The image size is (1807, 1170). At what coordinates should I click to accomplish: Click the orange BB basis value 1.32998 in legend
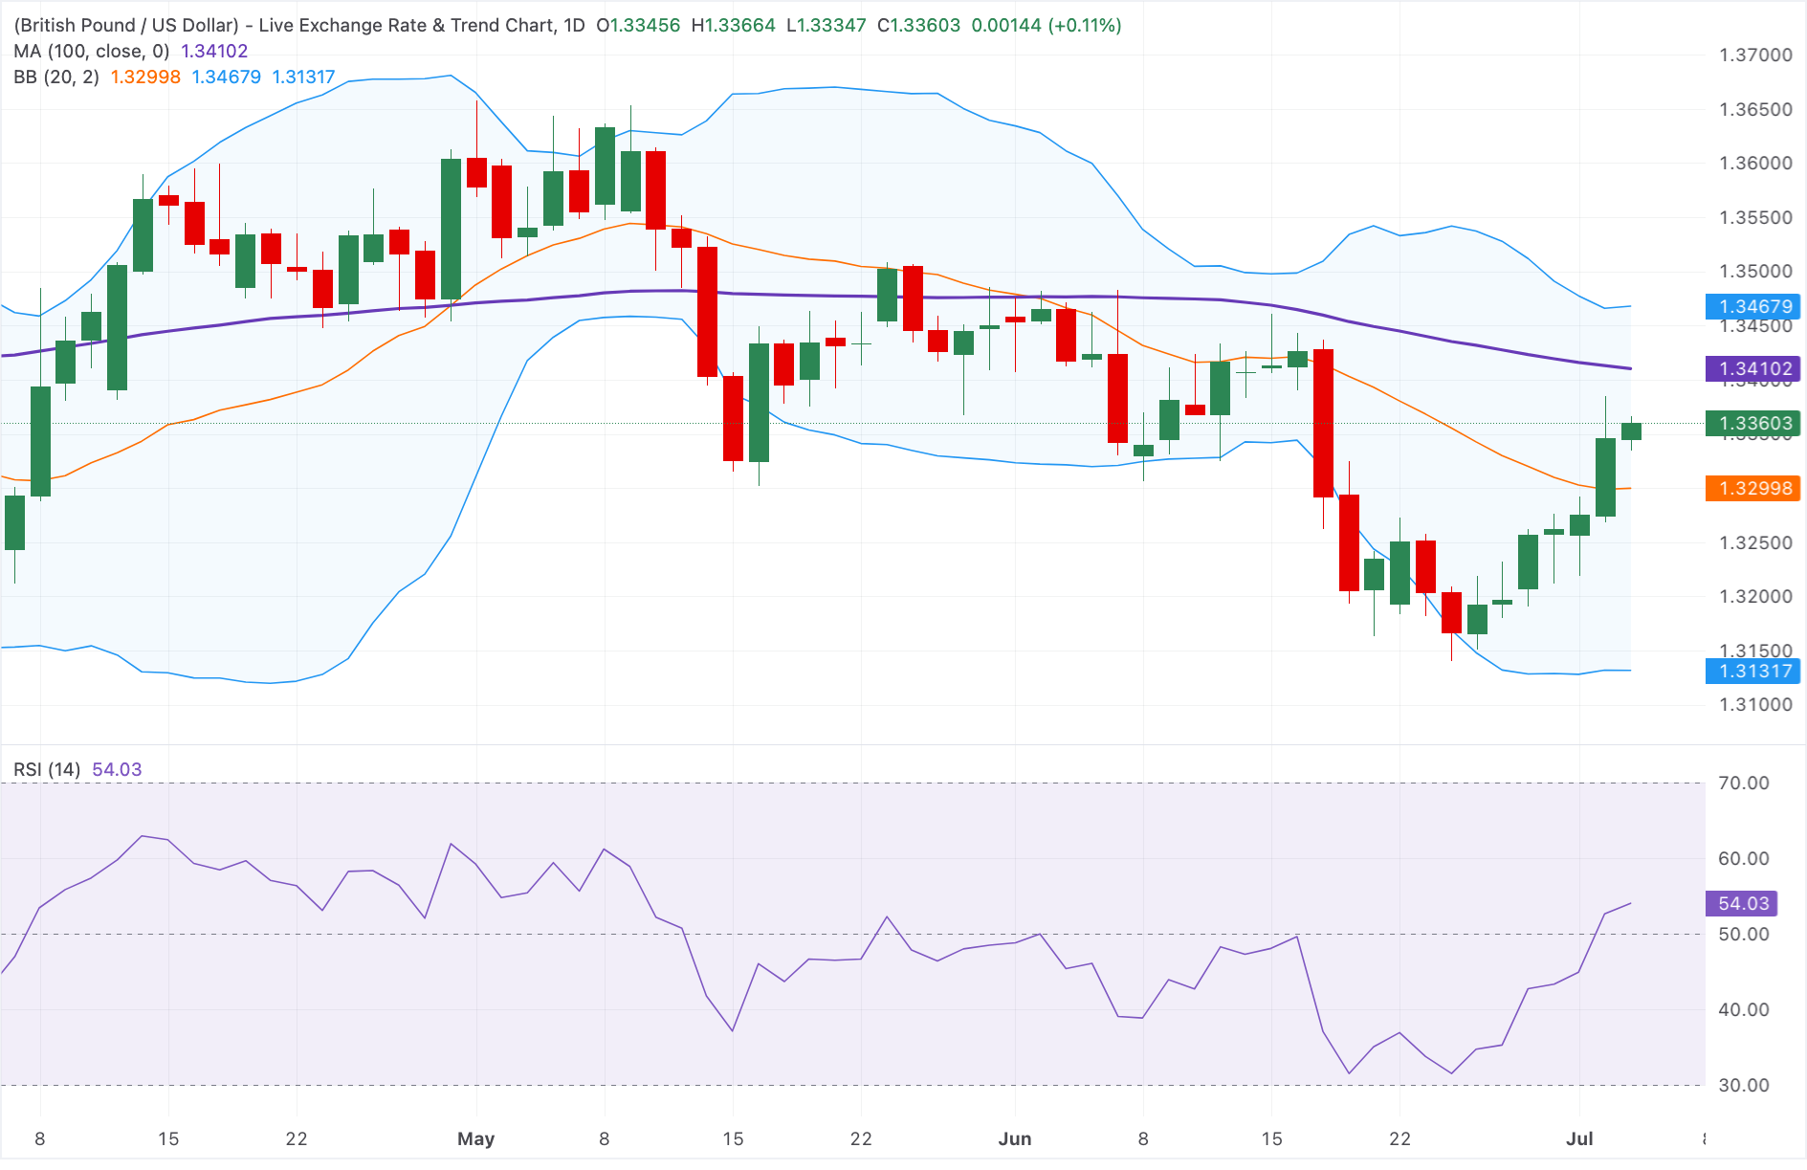tap(145, 77)
